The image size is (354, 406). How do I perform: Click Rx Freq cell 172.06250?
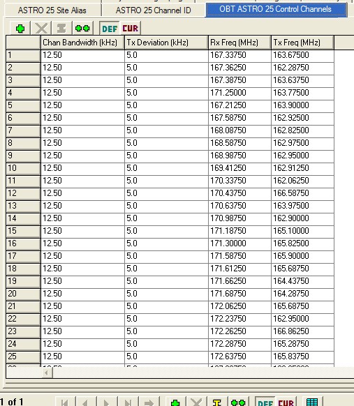coord(239,307)
